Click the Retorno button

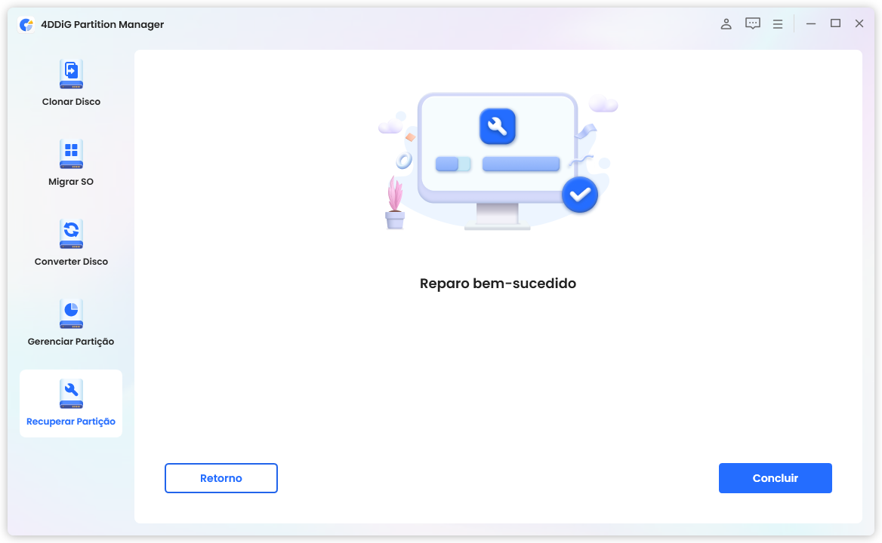pos(220,477)
